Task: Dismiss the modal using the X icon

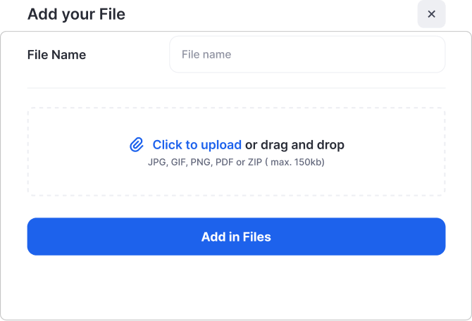Action: point(431,14)
